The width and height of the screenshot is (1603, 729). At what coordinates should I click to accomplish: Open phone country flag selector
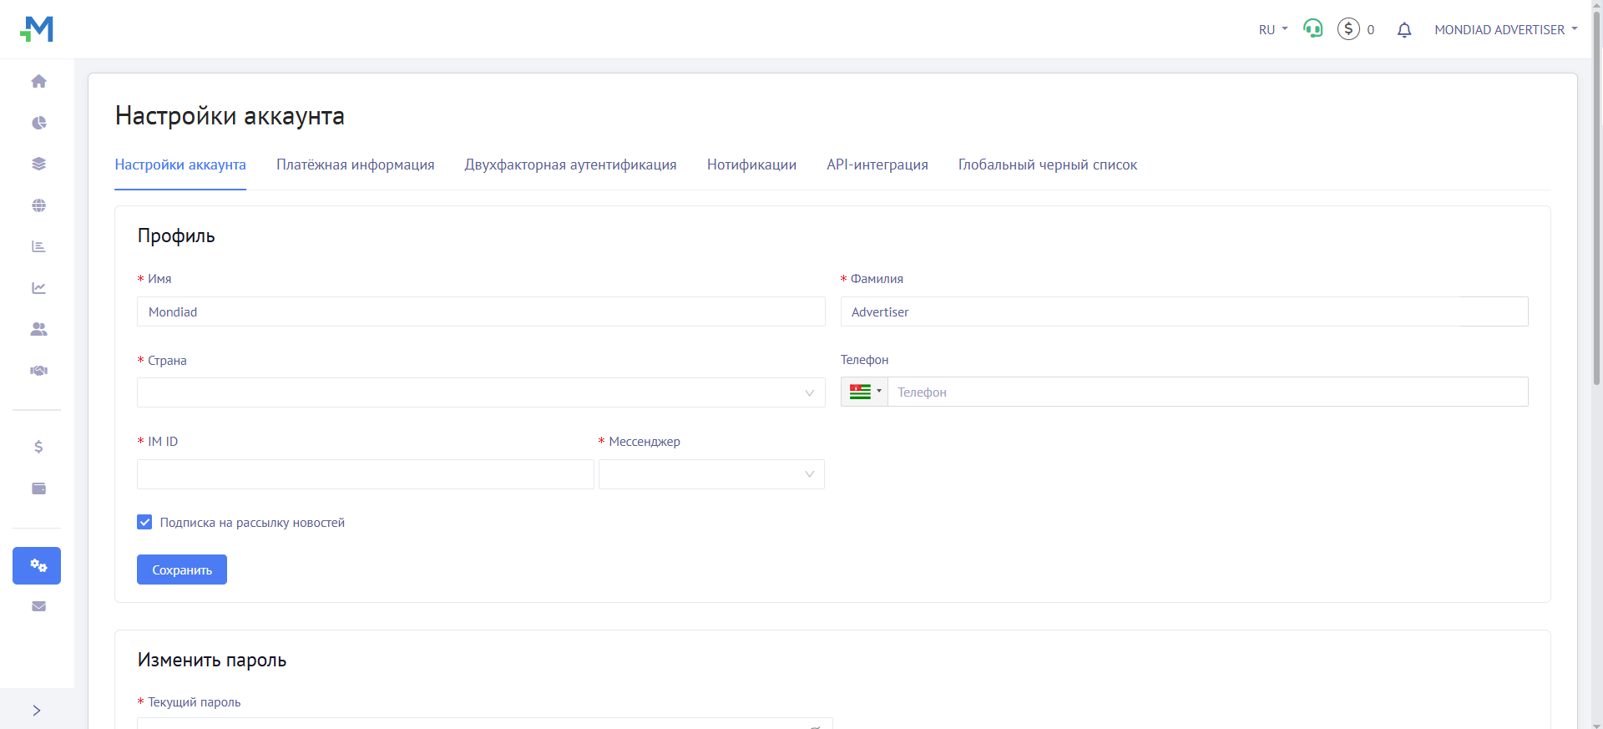[x=864, y=392]
